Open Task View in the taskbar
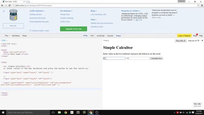 tap(53, 112)
